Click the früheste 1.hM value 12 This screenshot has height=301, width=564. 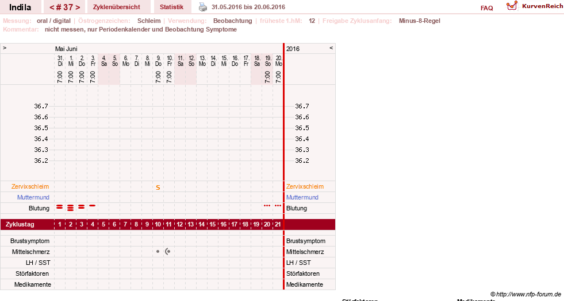312,21
